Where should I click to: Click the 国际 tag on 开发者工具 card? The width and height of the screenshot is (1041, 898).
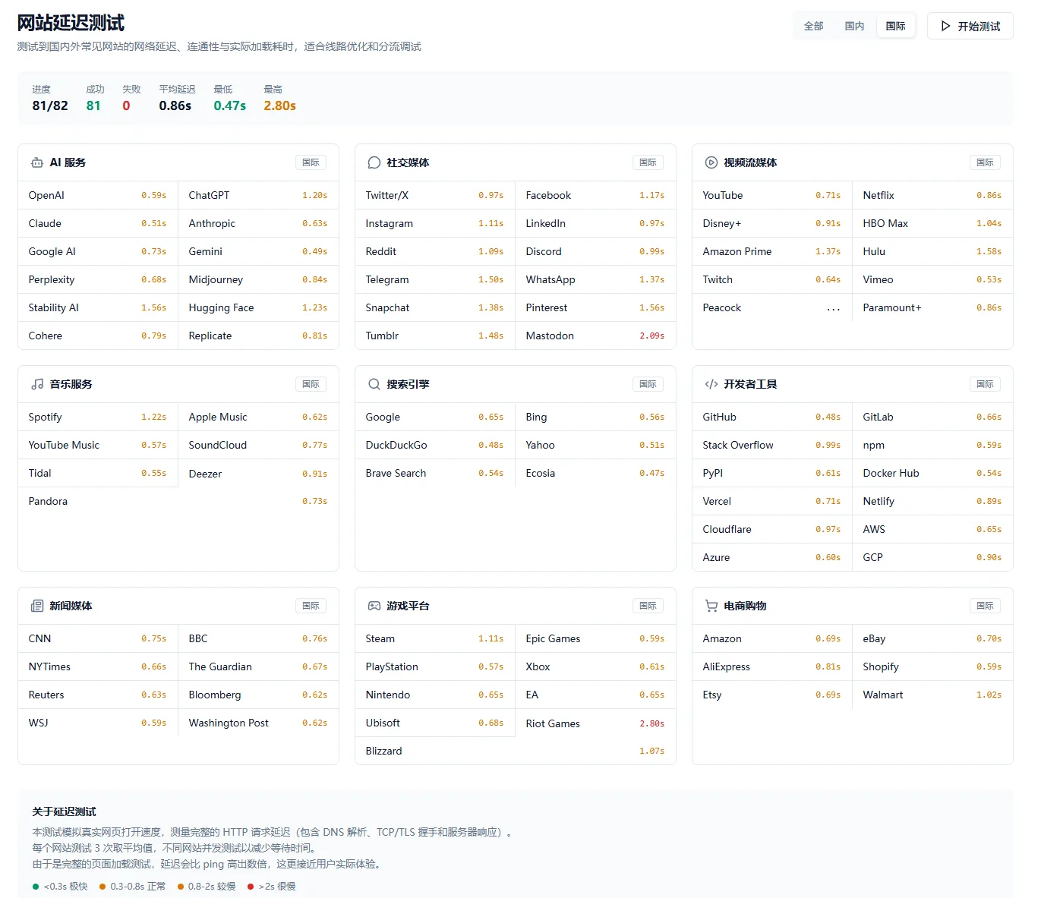coord(986,384)
